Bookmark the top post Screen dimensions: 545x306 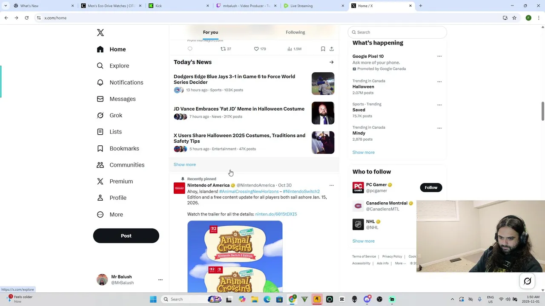[x=323, y=49]
